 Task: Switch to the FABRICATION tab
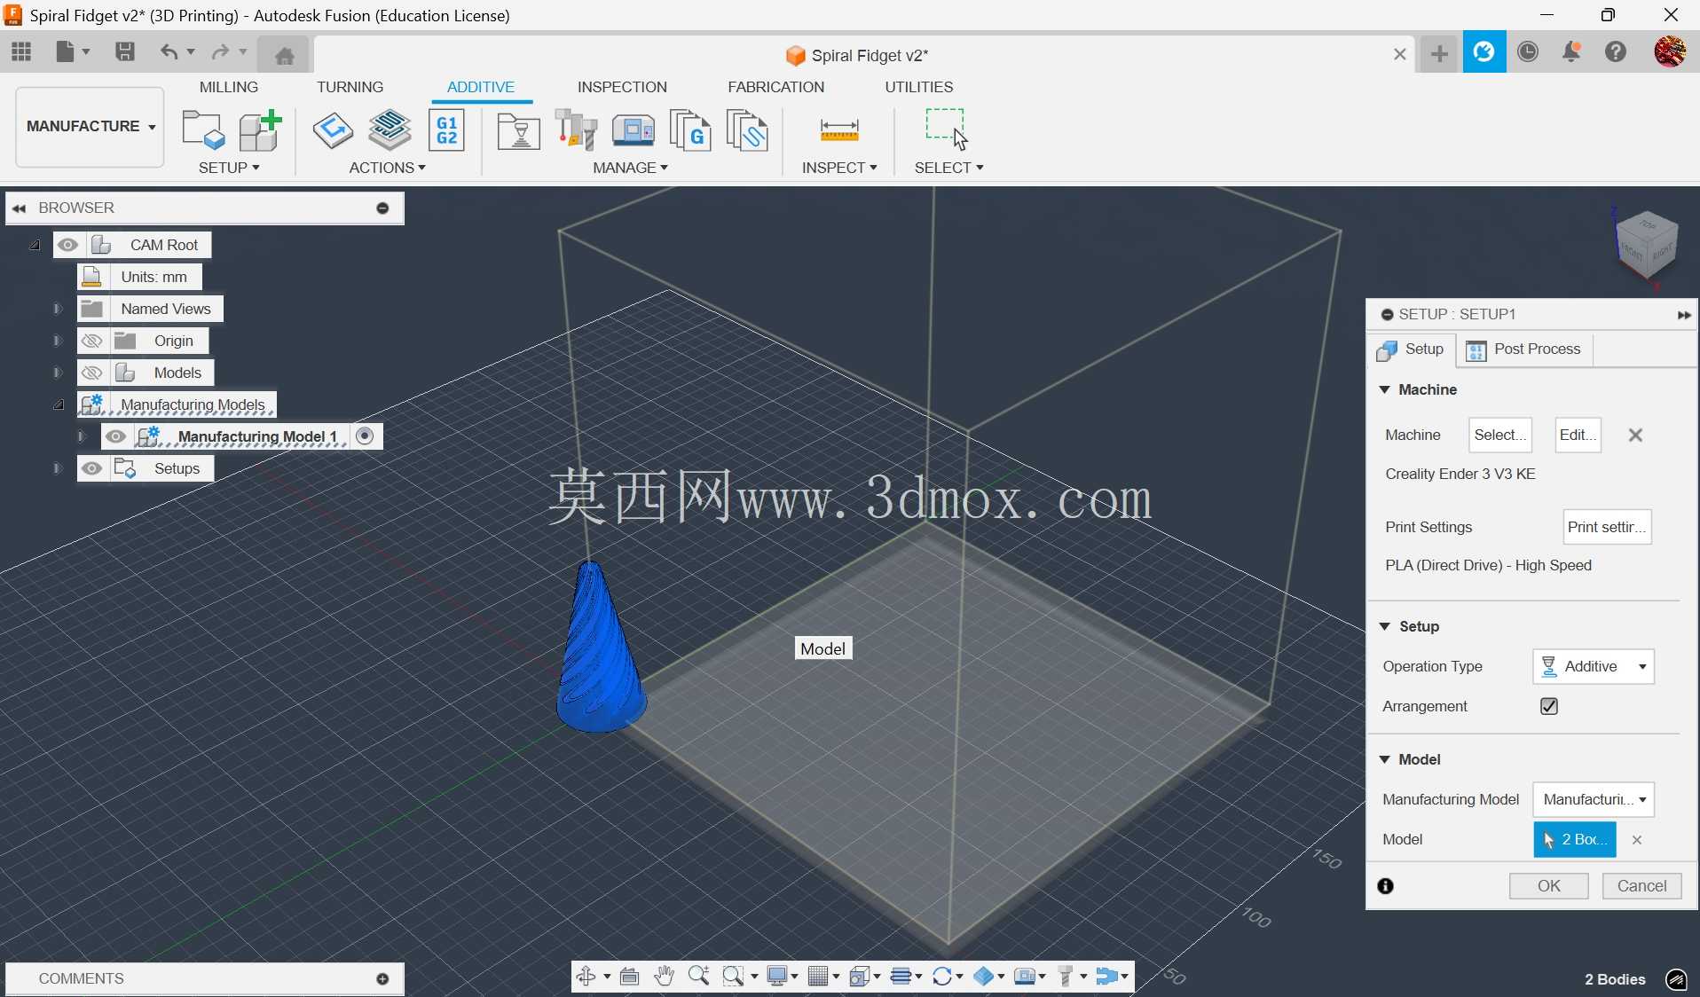click(775, 87)
